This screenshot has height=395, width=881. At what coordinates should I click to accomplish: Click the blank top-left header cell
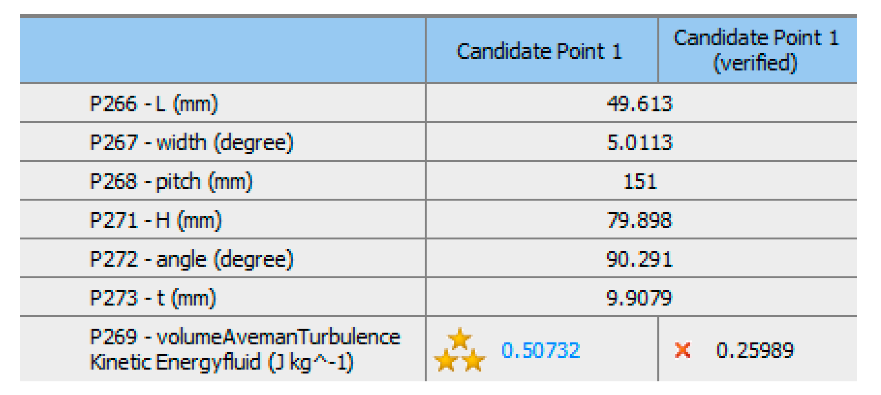222,50
